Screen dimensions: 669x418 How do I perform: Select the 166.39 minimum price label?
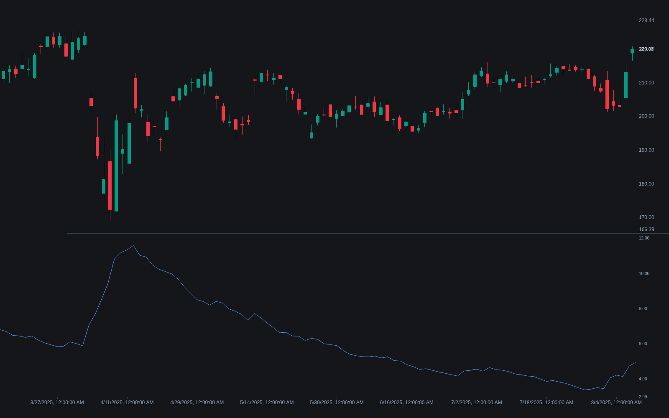(646, 229)
